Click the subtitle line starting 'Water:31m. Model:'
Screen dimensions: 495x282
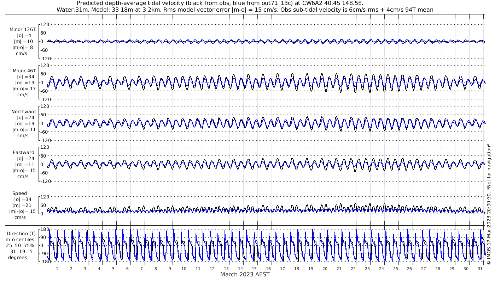(x=245, y=10)
